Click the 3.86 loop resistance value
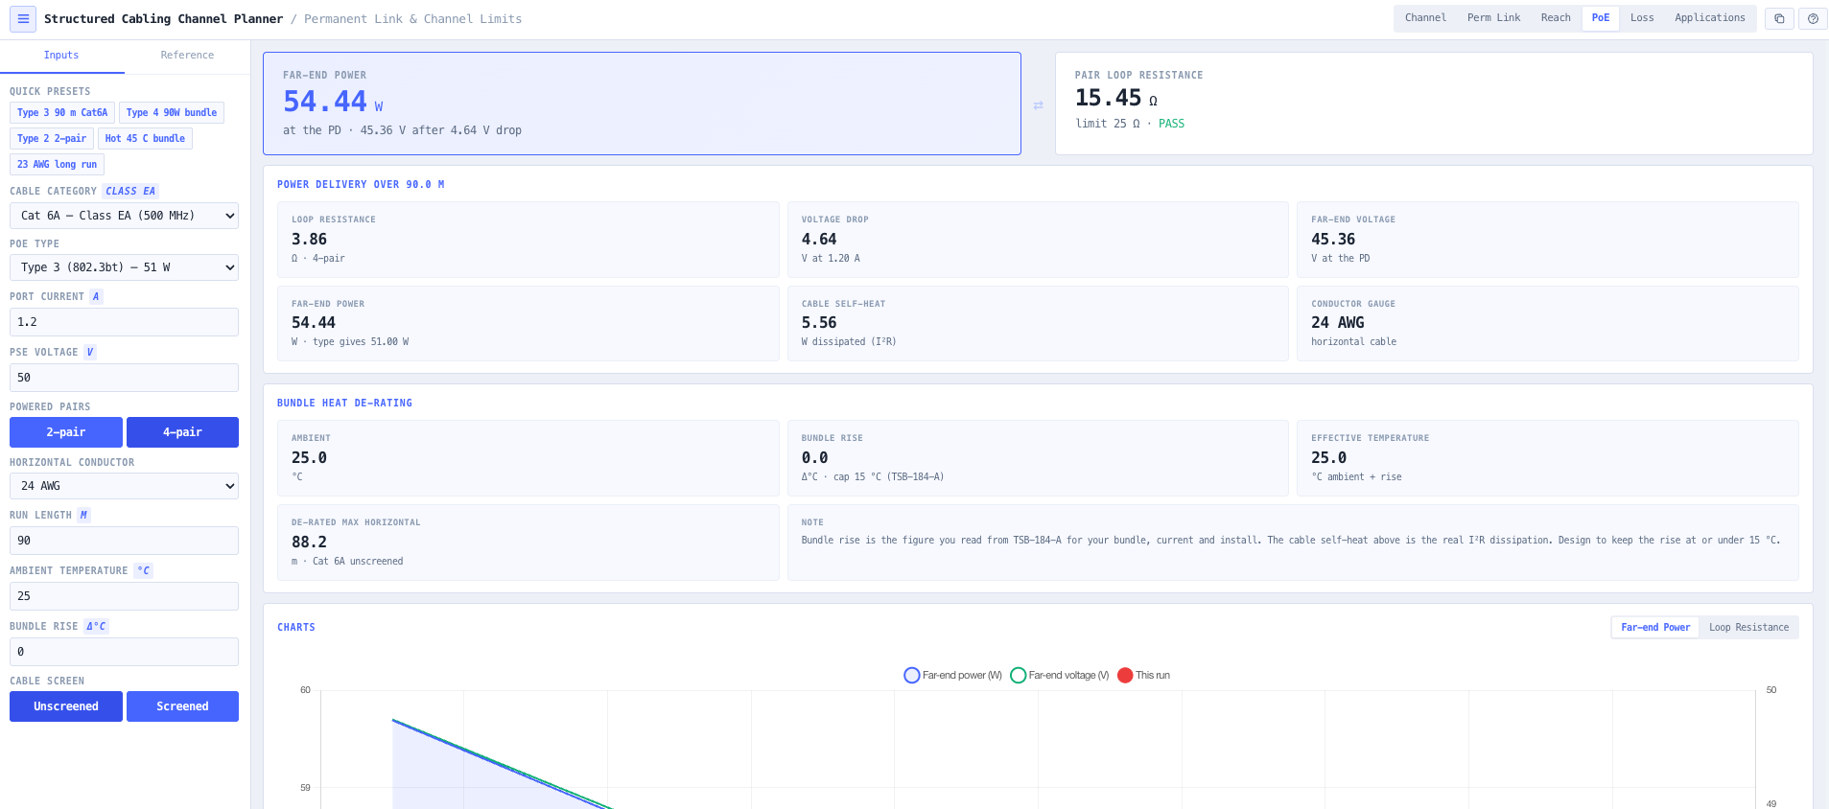 309,240
